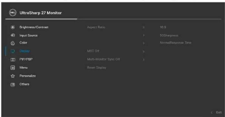Expand chevron beside 50Sharpness value

pos(144,36)
